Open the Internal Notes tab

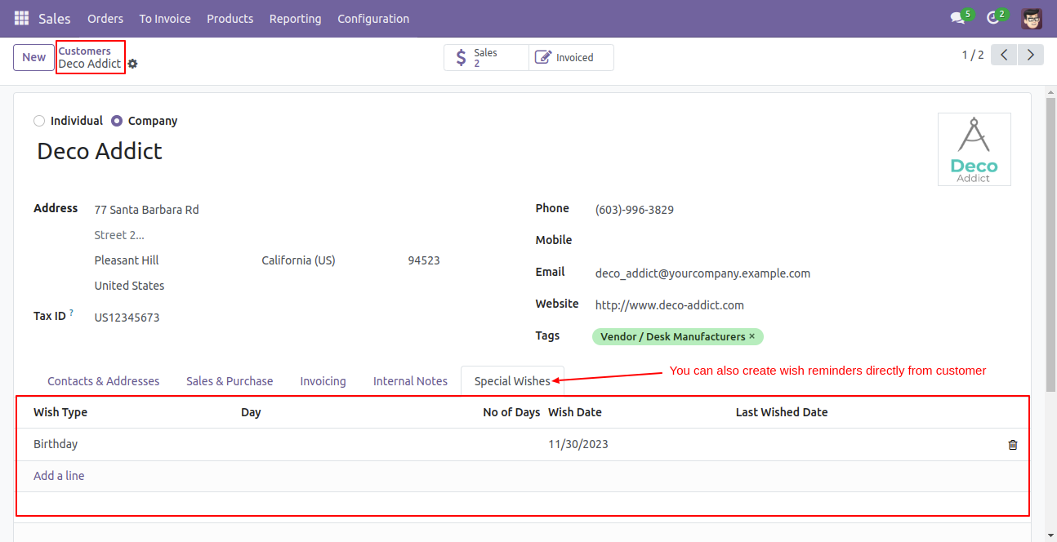point(410,381)
